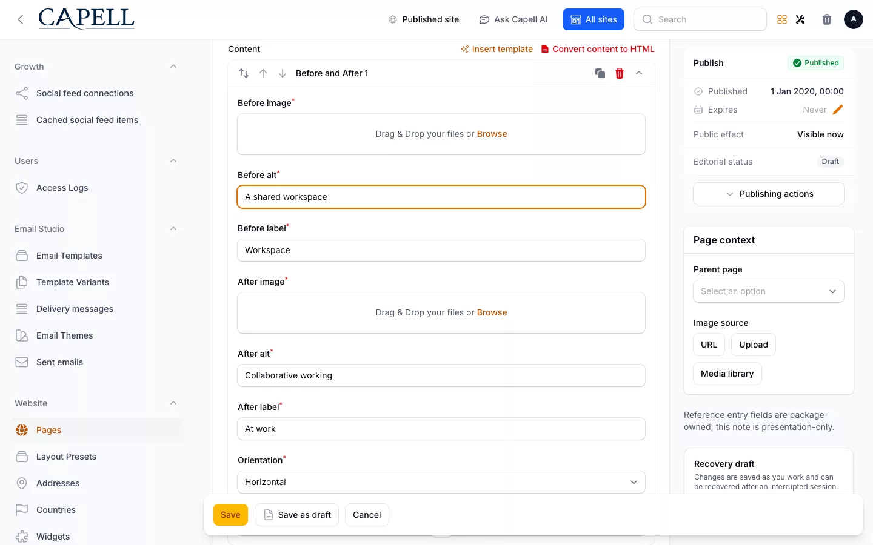
Task: Open the trash icon in top header
Action: click(x=827, y=19)
